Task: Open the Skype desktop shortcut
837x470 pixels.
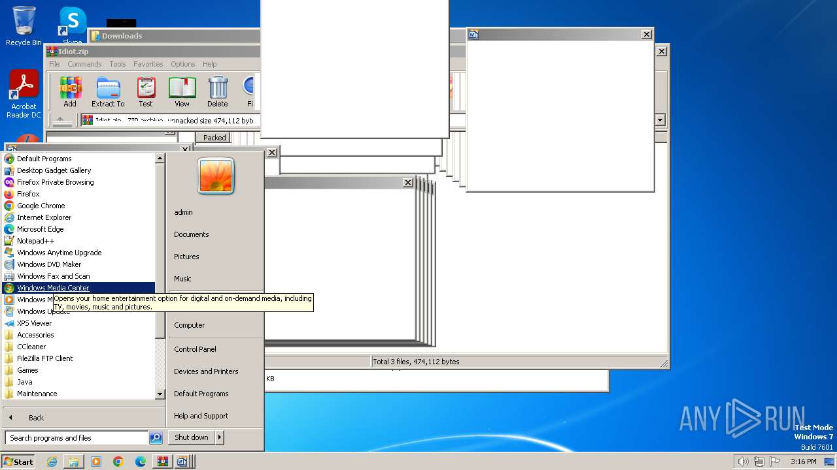Action: (x=73, y=26)
